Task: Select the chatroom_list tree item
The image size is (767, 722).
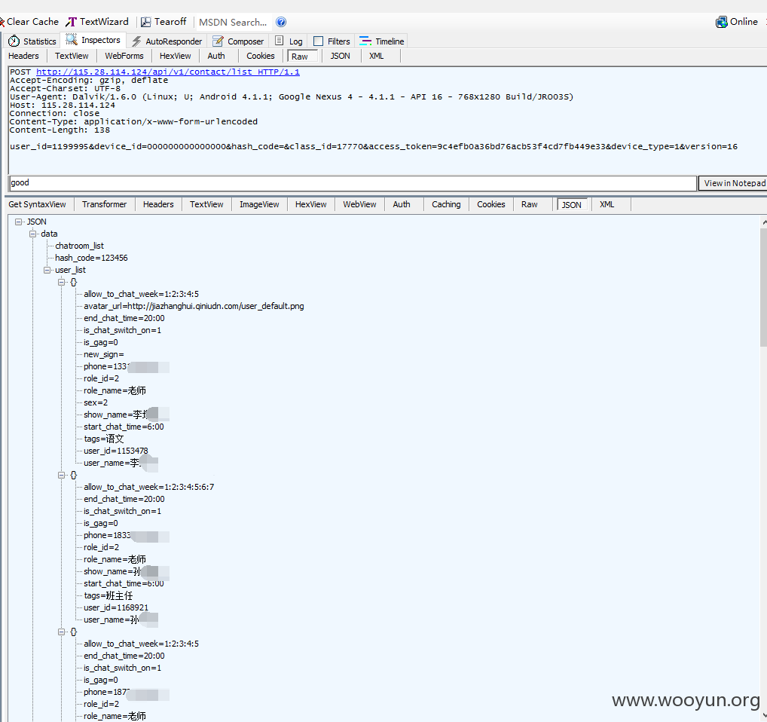Action: click(x=79, y=246)
